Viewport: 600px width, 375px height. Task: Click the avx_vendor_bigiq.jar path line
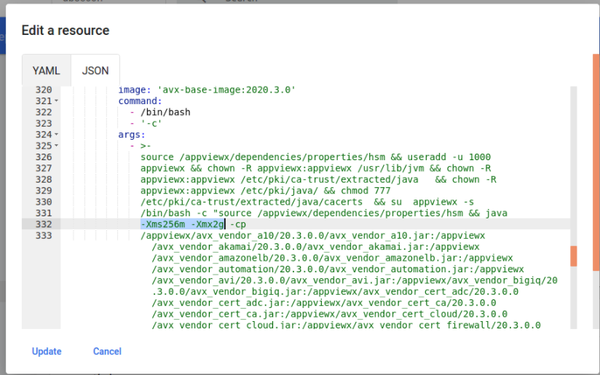pos(335,291)
